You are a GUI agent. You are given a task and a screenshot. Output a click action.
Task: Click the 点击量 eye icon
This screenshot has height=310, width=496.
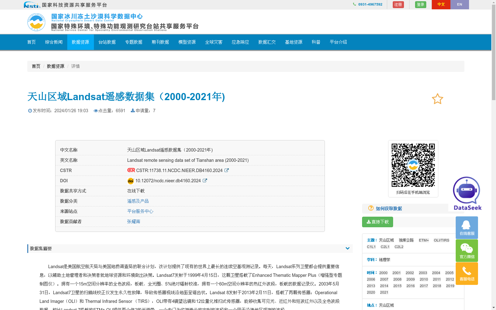[96, 111]
